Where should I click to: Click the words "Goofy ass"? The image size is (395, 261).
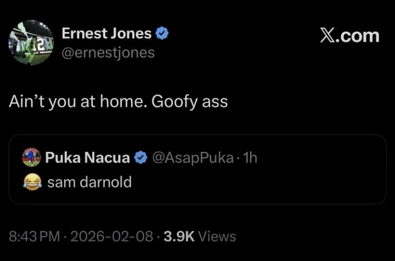(190, 101)
